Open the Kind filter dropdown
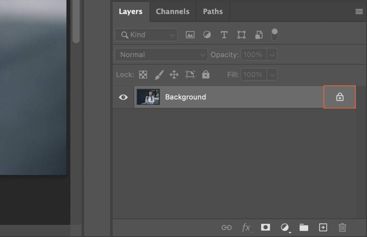Screen dimensions: 367x237 tap(146, 35)
